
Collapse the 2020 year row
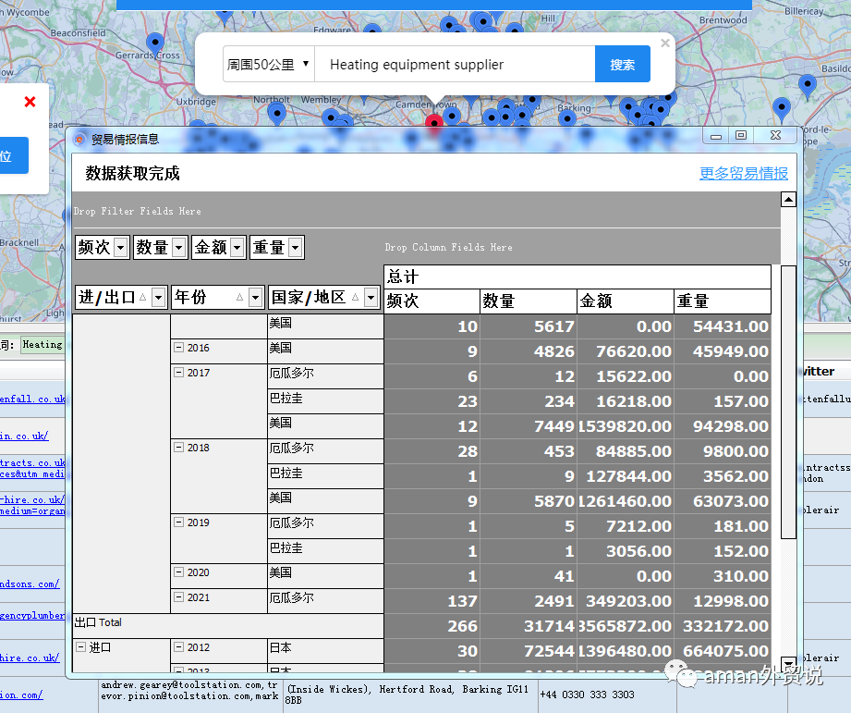178,572
